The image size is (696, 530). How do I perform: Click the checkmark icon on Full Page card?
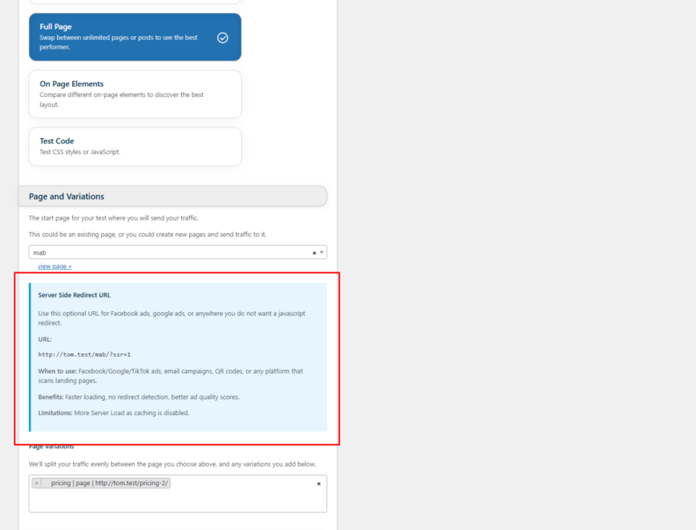[x=223, y=38]
